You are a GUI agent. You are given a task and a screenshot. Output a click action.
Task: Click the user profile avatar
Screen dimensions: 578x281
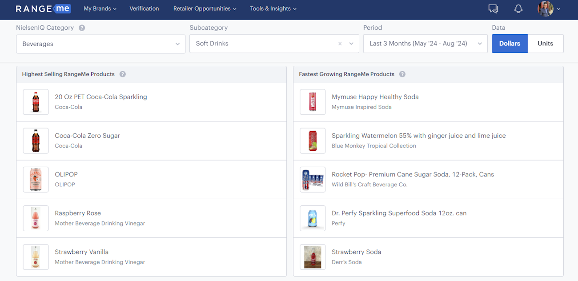(546, 9)
